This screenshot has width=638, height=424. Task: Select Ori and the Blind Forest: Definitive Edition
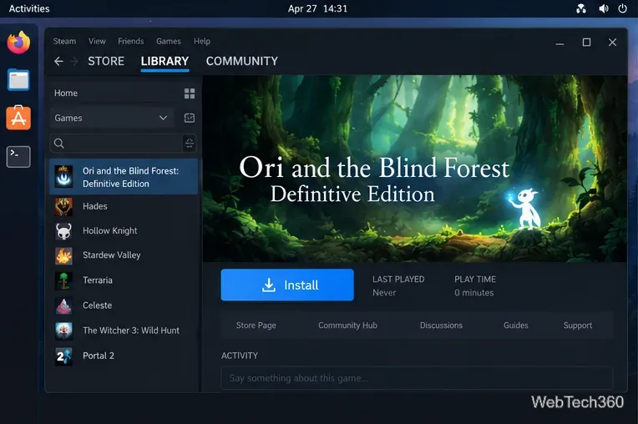coord(124,177)
